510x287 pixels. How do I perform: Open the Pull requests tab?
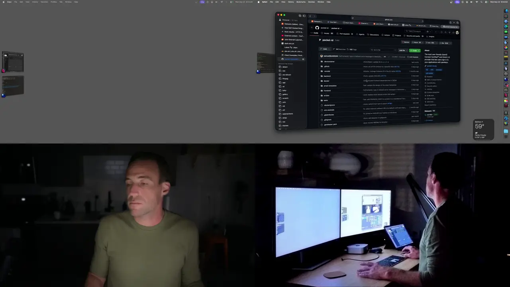(345, 34)
